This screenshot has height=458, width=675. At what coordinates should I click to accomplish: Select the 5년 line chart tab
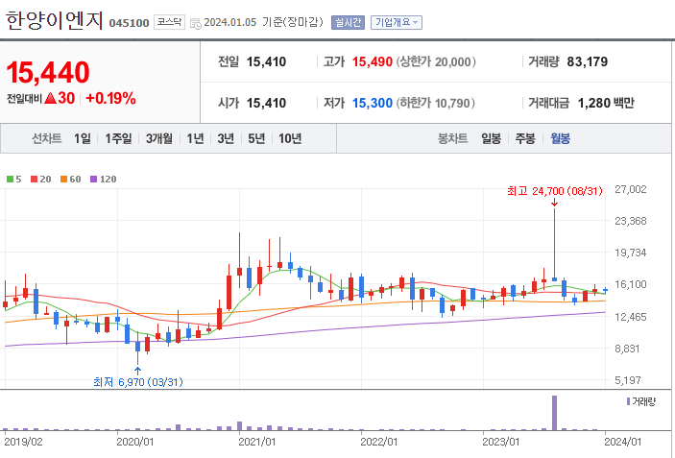pyautogui.click(x=256, y=138)
